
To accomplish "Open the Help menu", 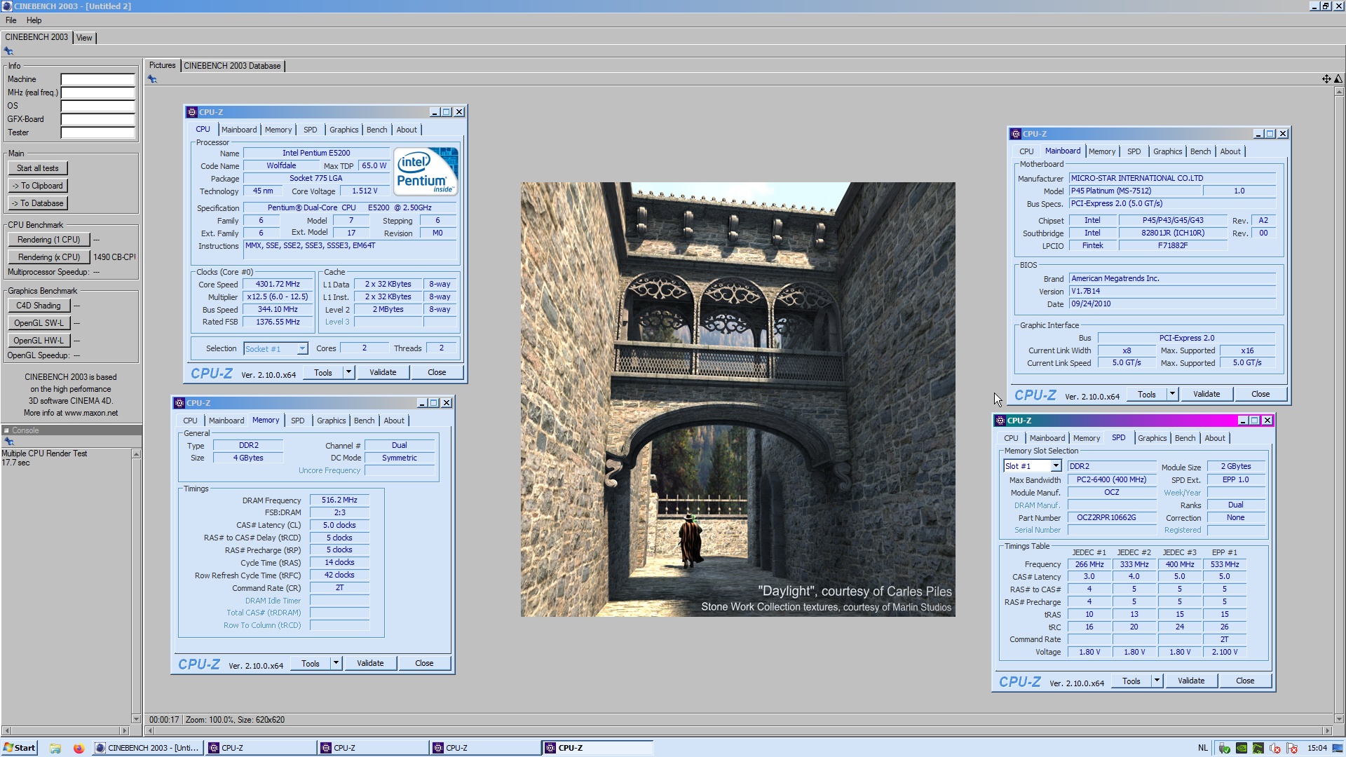I will (34, 20).
